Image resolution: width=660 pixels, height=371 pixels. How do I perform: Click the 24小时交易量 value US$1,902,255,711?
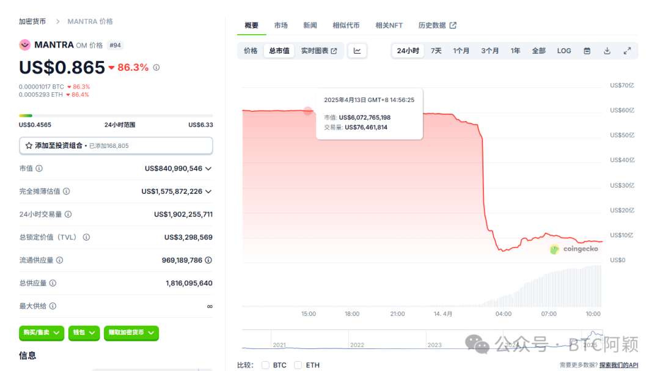coord(183,215)
